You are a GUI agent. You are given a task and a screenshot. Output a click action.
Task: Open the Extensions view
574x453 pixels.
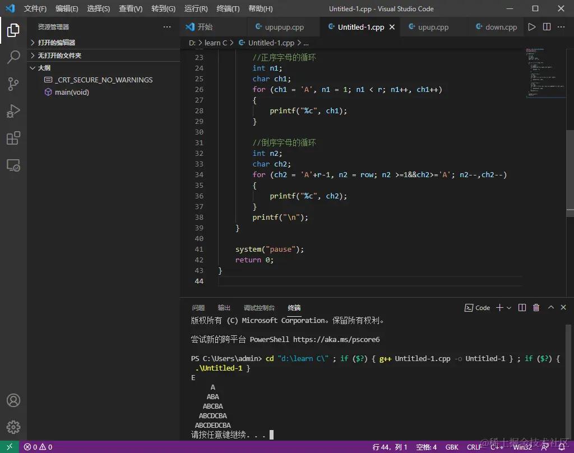(x=13, y=138)
